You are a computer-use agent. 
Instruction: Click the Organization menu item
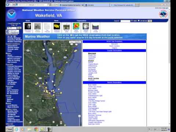81,21
